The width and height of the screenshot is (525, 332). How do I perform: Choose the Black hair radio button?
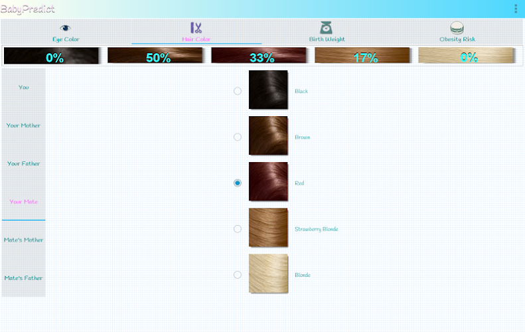pyautogui.click(x=238, y=91)
